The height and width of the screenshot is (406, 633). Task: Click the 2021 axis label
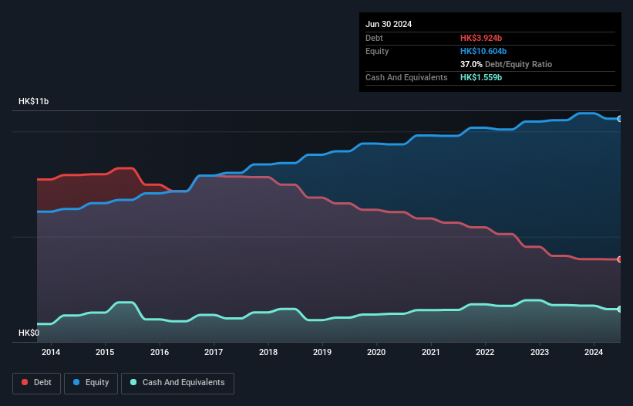pos(431,352)
